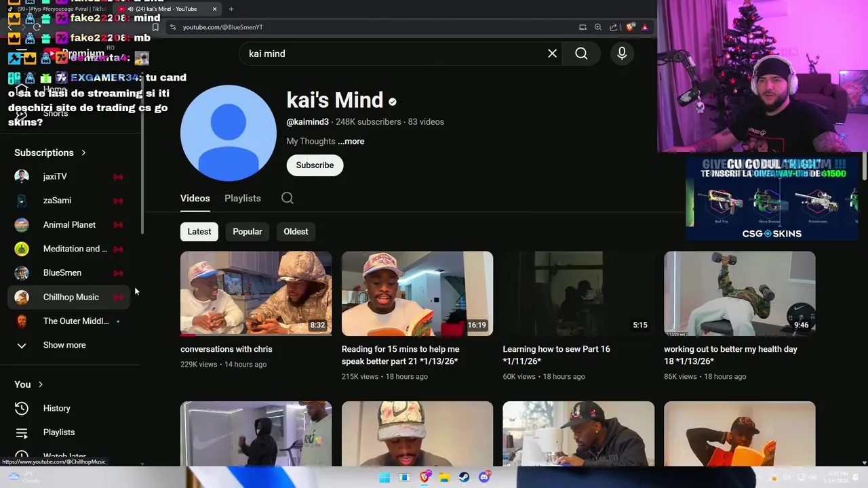Expand the You section chevron
Screen dimensions: 868x488
click(x=40, y=384)
